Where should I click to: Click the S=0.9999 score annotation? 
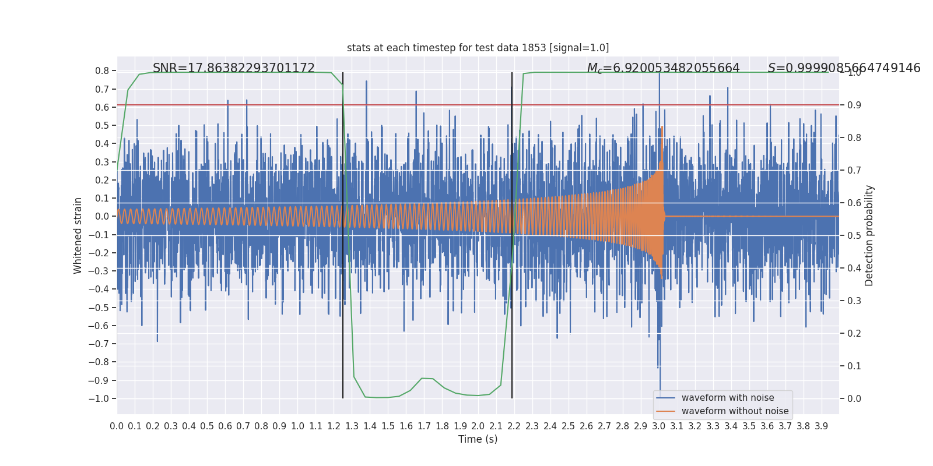pos(844,68)
